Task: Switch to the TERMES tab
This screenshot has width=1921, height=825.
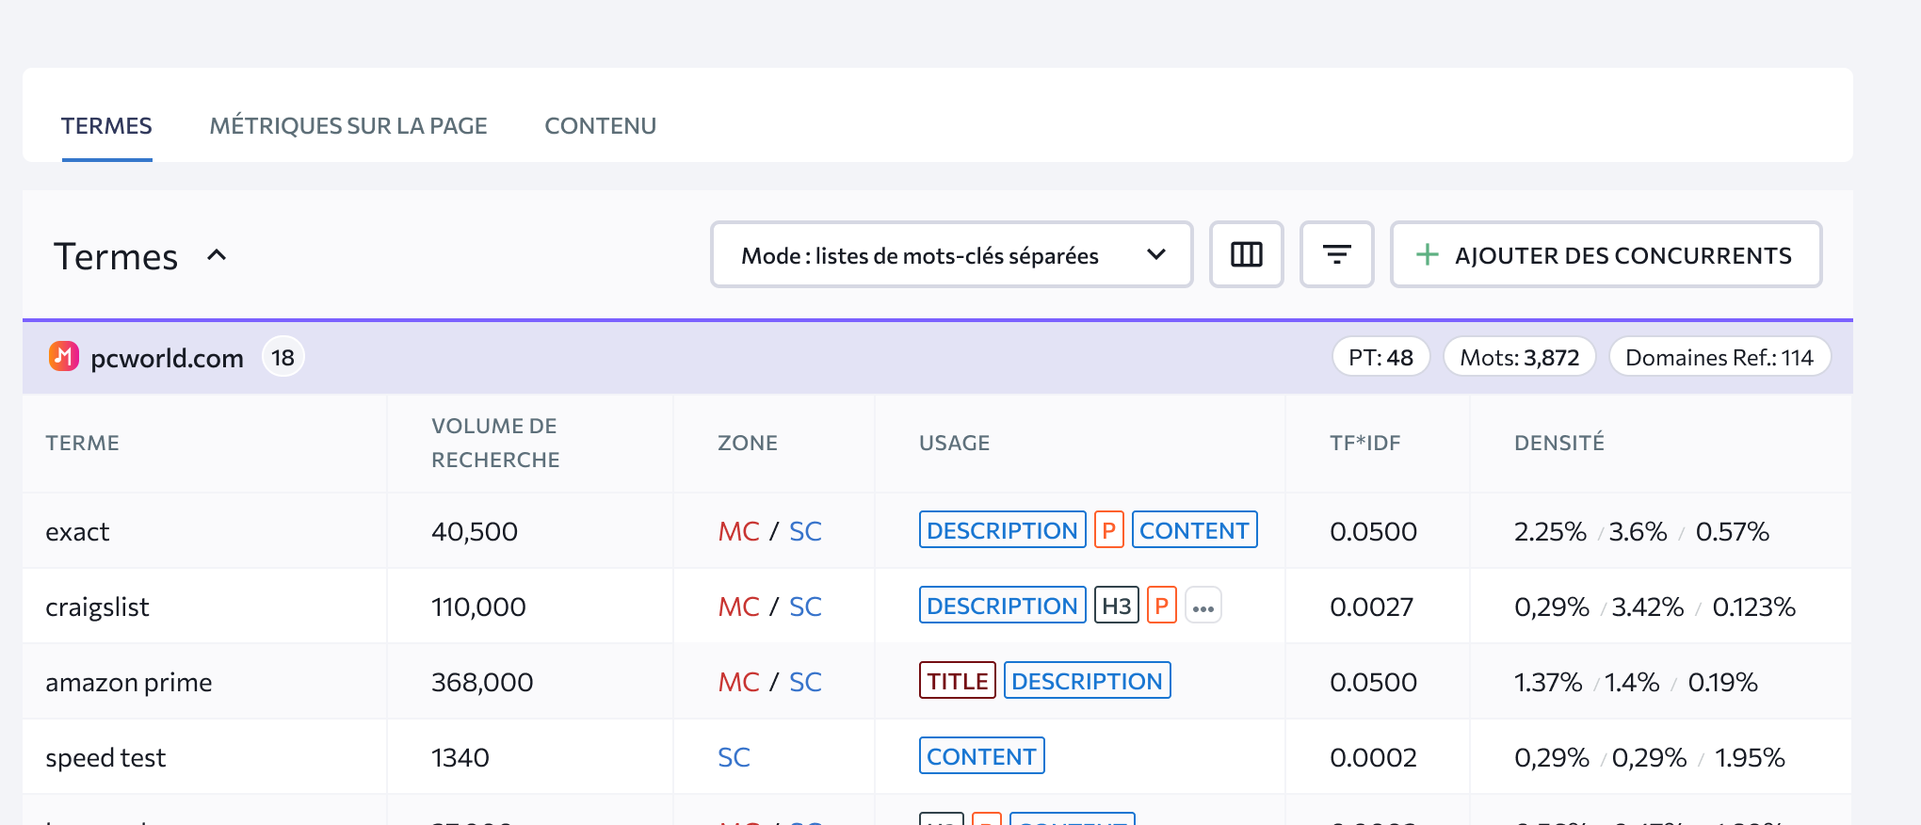Action: coord(106,125)
